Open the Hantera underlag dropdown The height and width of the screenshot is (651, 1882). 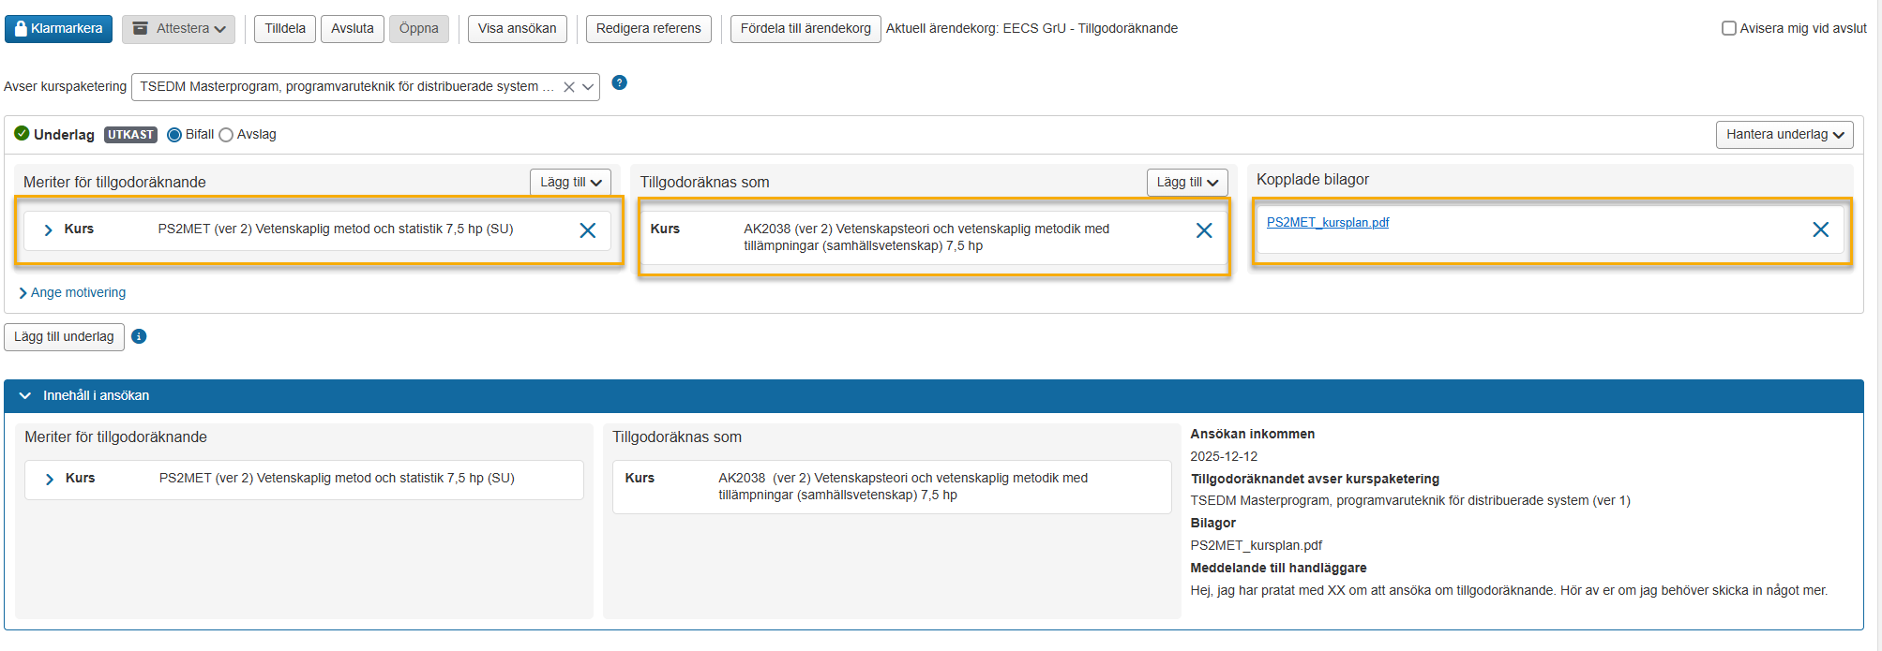1784,135
